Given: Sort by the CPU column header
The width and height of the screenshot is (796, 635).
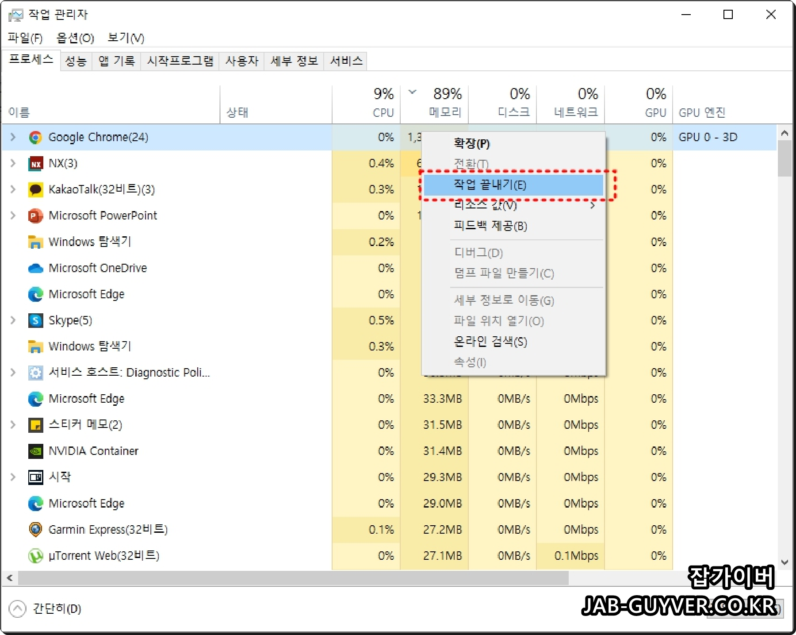Looking at the screenshot, I should 366,104.
